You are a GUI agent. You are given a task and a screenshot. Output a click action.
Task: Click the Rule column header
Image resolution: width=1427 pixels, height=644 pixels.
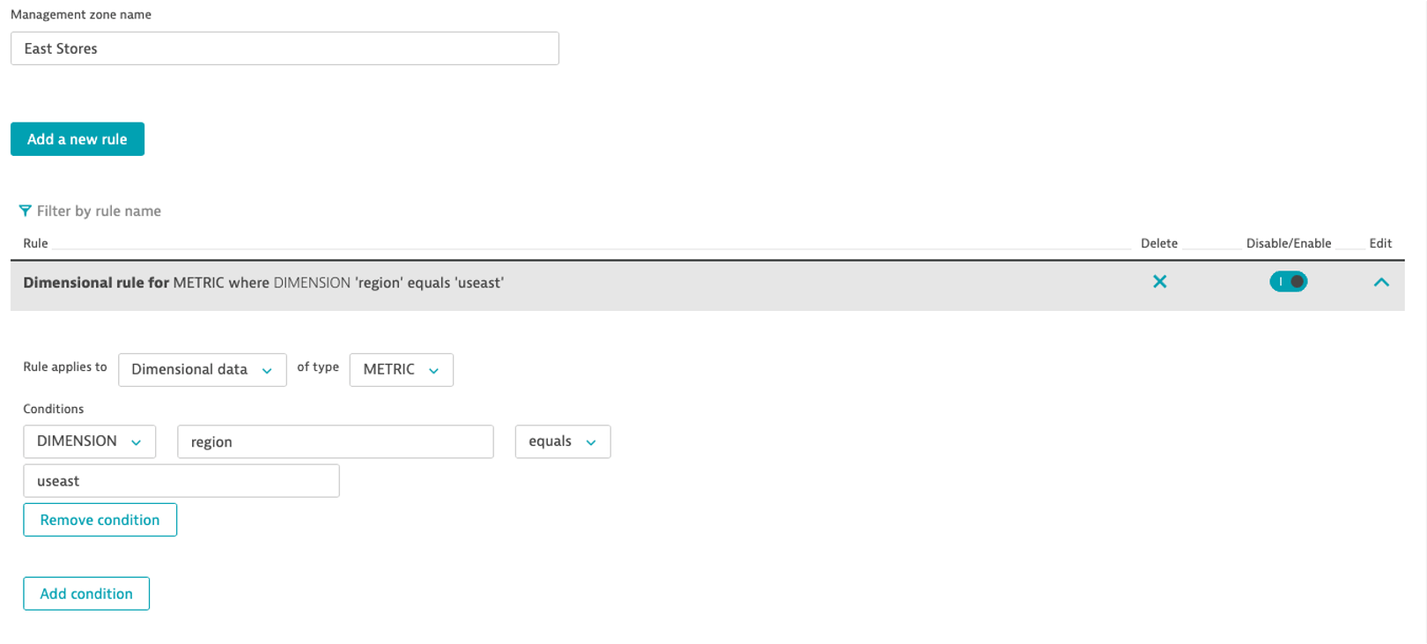tap(35, 243)
